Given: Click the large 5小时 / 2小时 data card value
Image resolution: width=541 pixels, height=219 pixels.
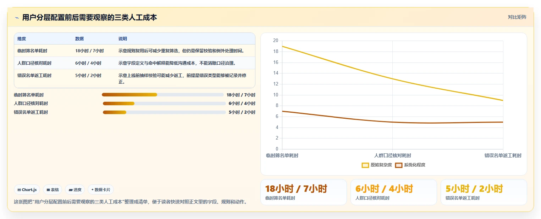Looking at the screenshot, I should point(474,189).
